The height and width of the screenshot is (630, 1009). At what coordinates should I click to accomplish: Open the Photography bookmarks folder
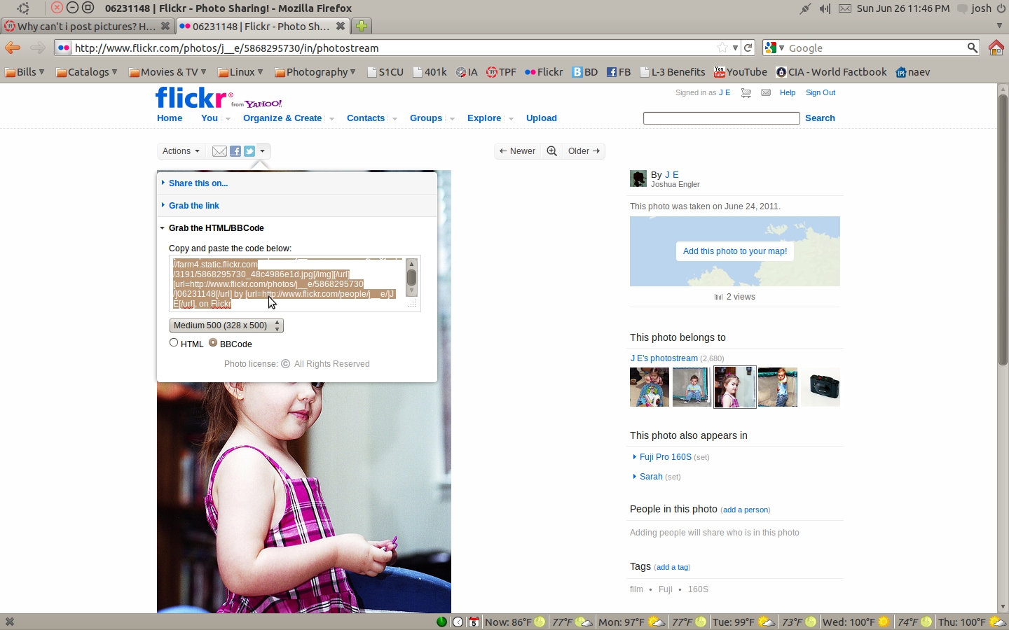point(315,72)
